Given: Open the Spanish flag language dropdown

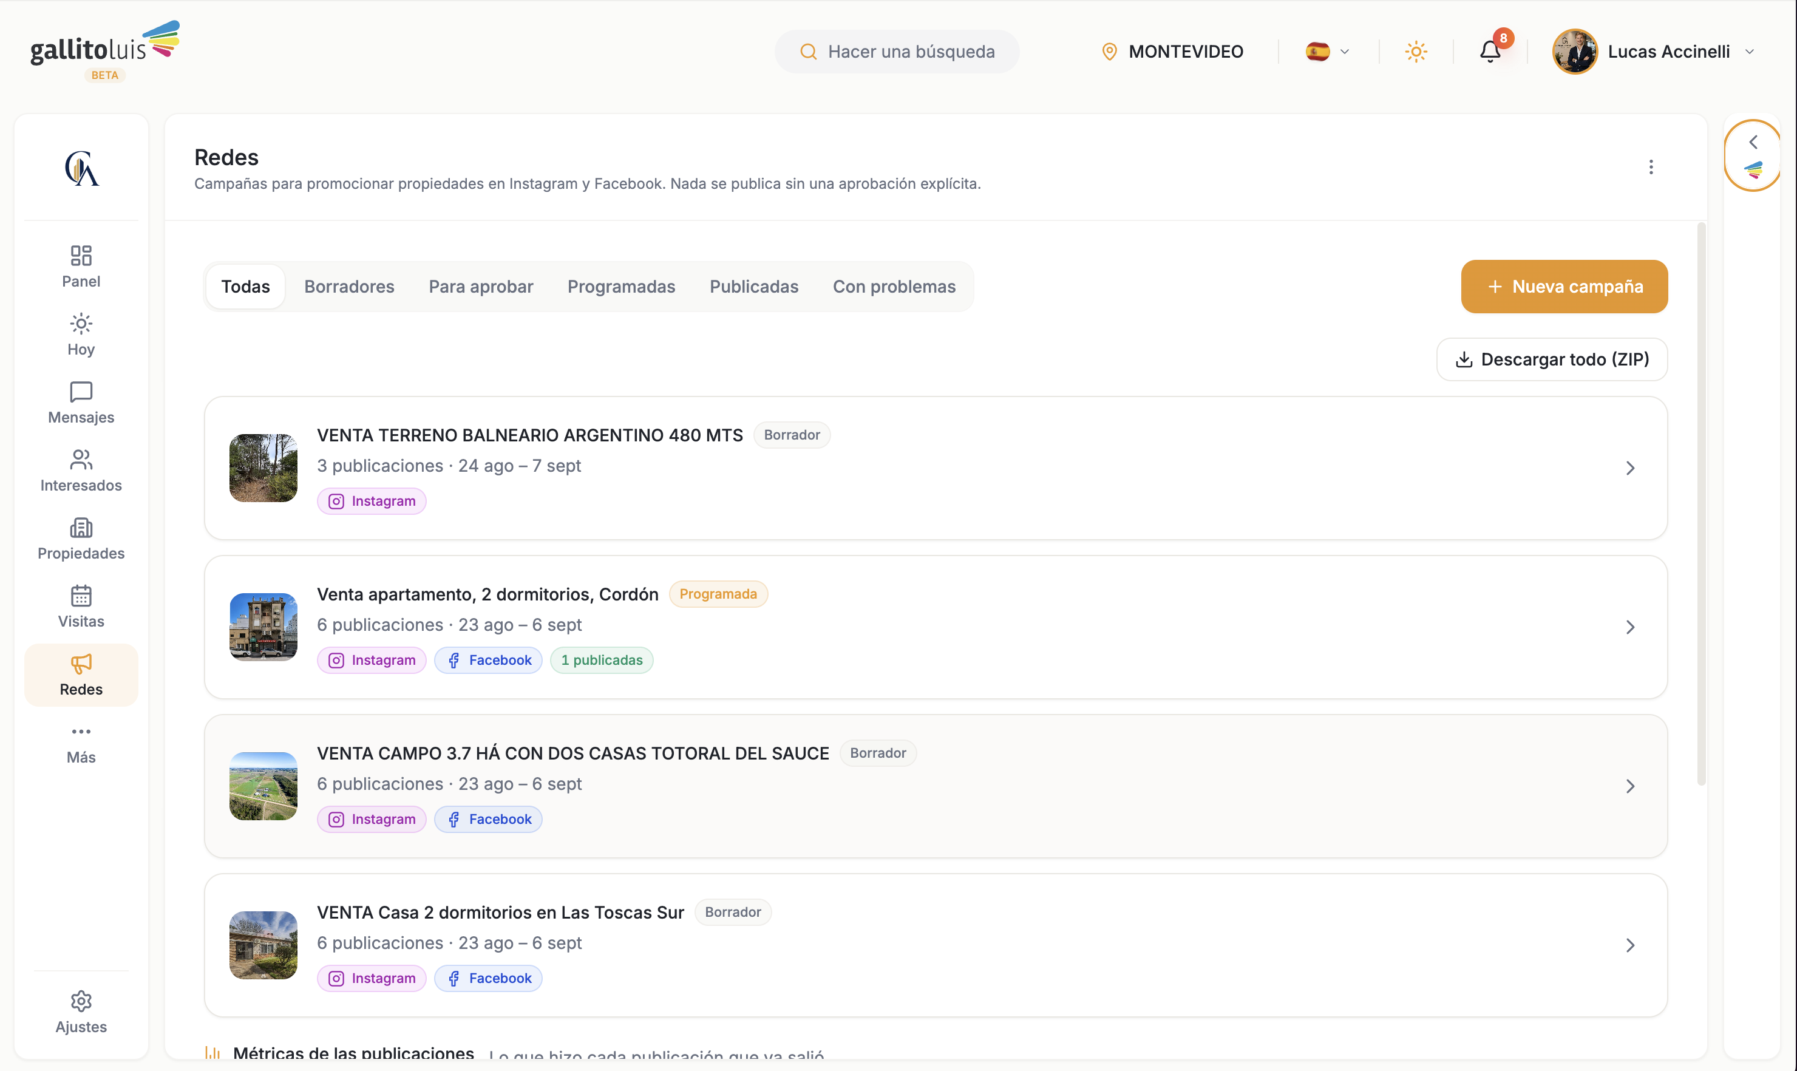Looking at the screenshot, I should tap(1327, 51).
